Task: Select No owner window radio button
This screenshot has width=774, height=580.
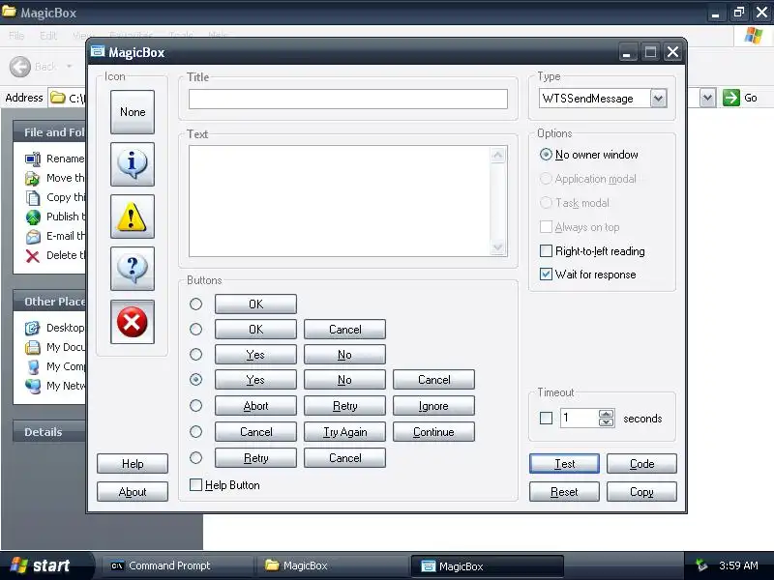Action: click(x=546, y=155)
